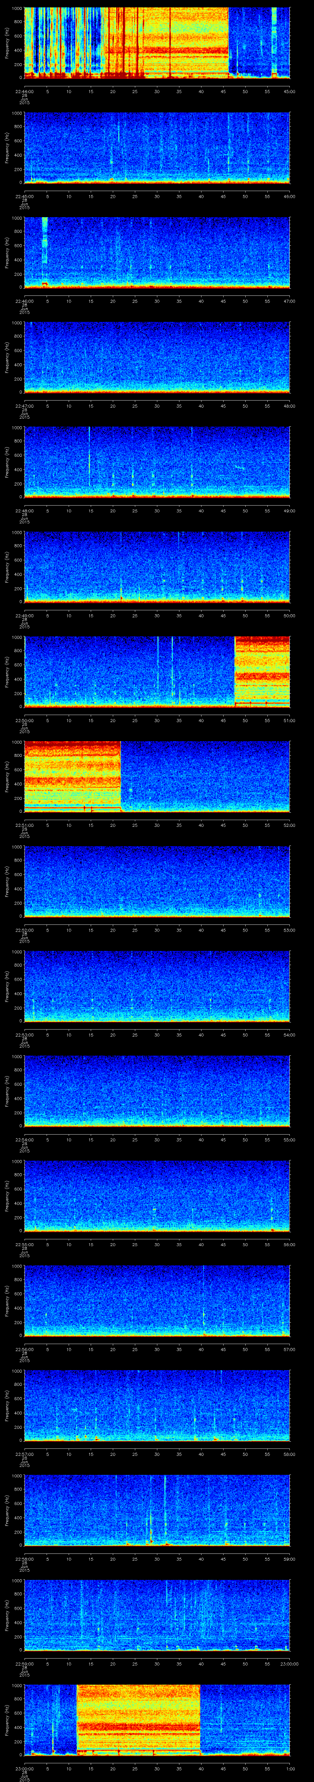Click the 22:51:00 start time label
314x1782 pixels.
pos(25,825)
